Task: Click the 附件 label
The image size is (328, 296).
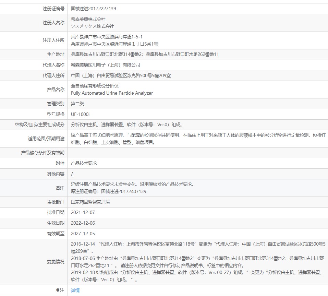Action: (x=60, y=163)
